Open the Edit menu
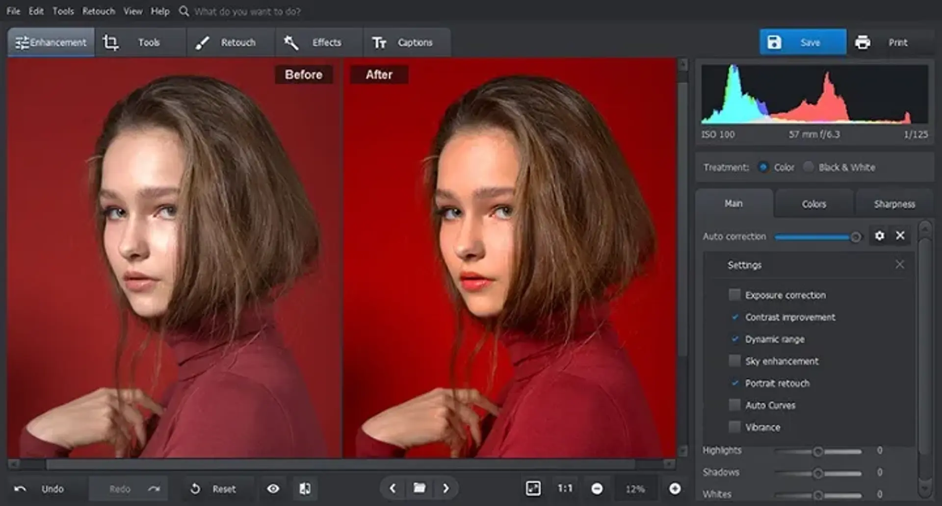Screen dimensions: 942x506 click(36, 11)
